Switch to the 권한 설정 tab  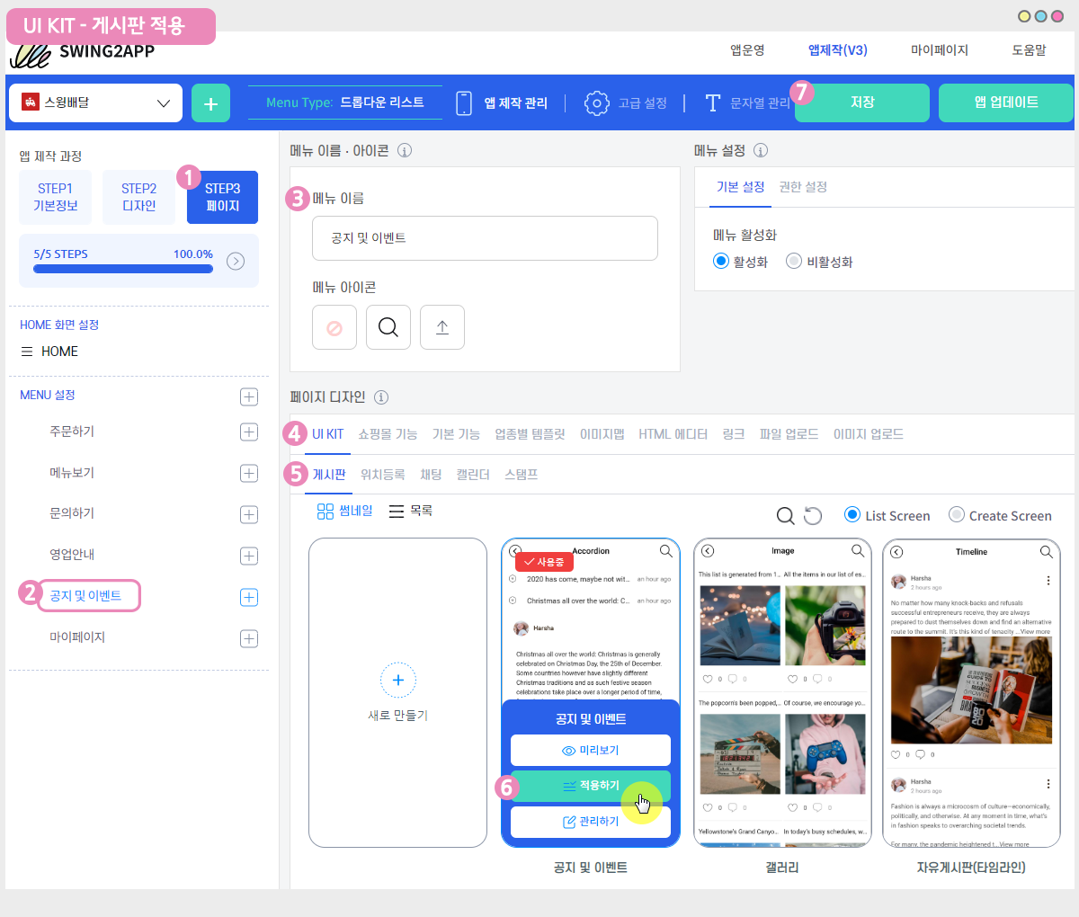(x=803, y=187)
